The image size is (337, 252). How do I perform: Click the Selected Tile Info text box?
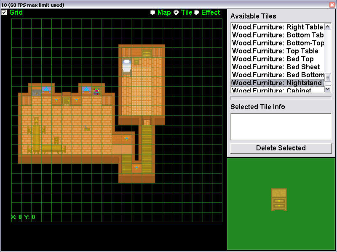point(281,127)
